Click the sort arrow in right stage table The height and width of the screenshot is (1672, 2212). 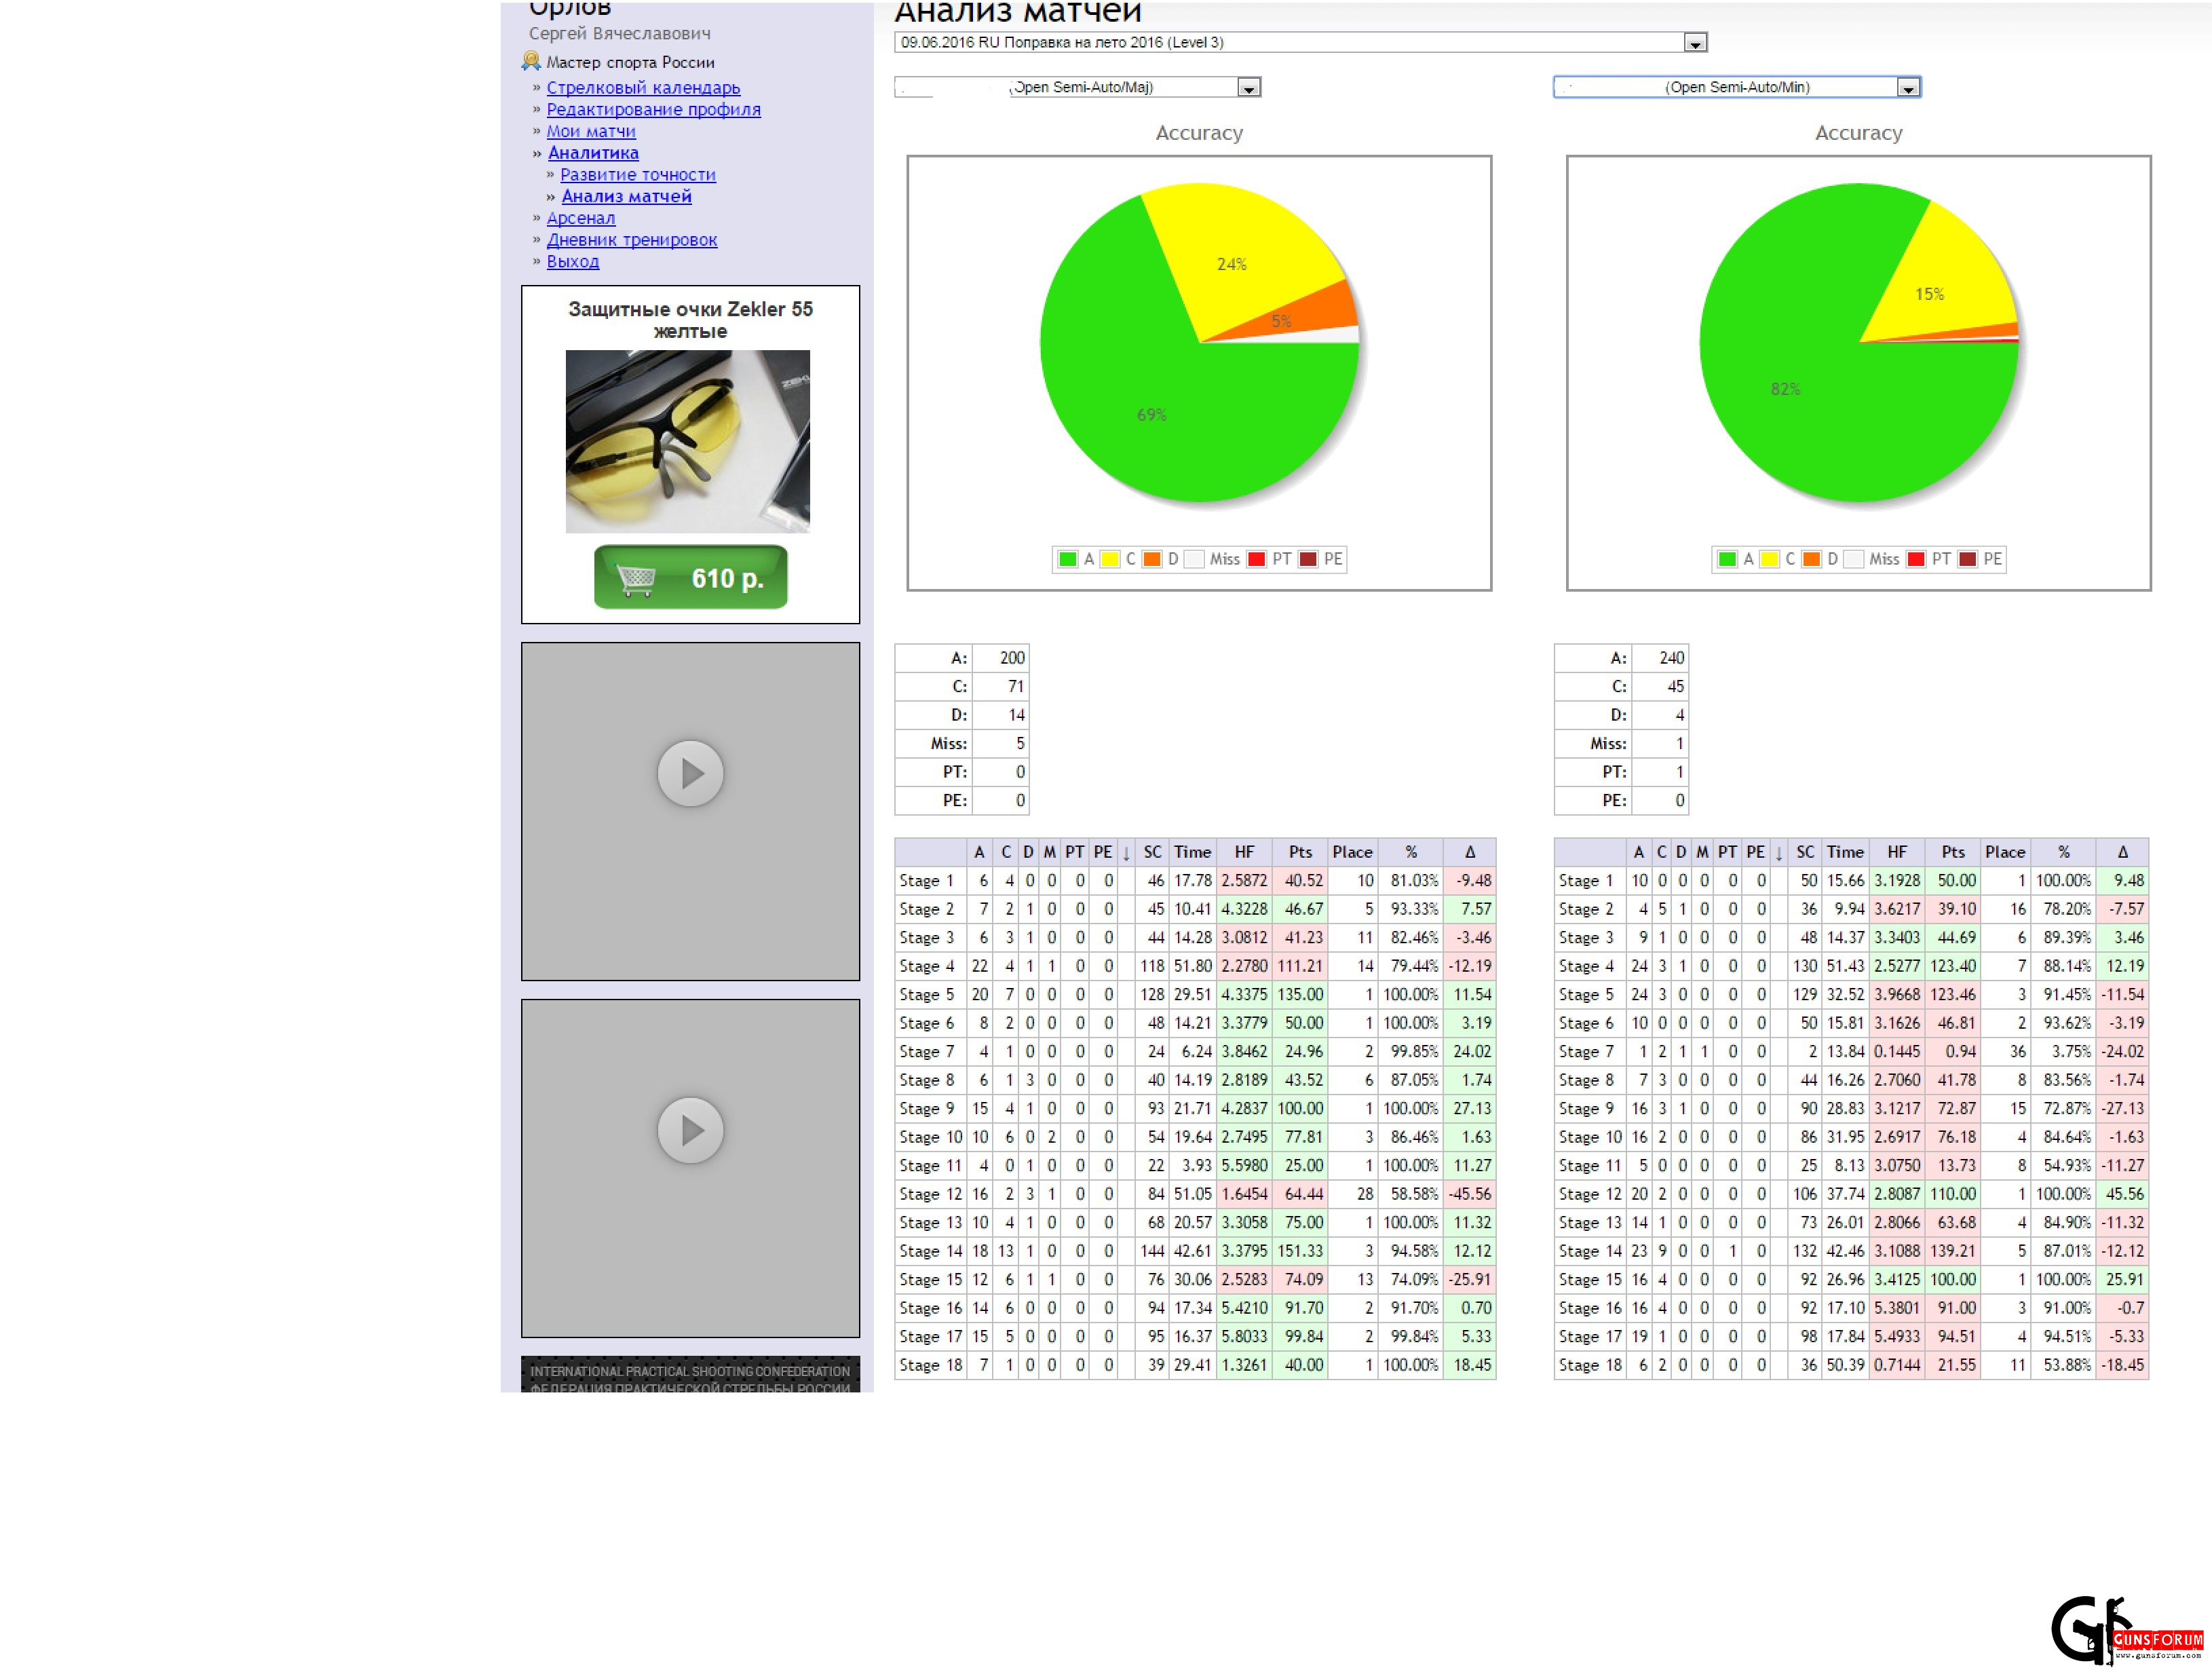pyautogui.click(x=1778, y=853)
